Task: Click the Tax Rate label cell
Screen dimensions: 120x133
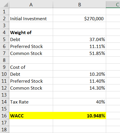Action: pos(31,102)
